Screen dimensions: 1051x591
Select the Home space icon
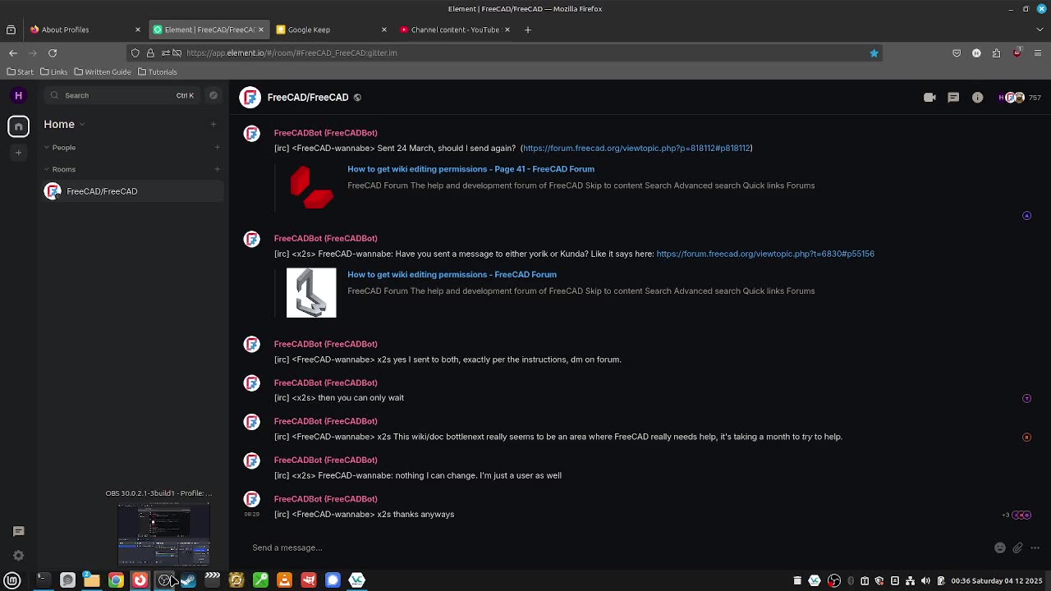(18, 126)
